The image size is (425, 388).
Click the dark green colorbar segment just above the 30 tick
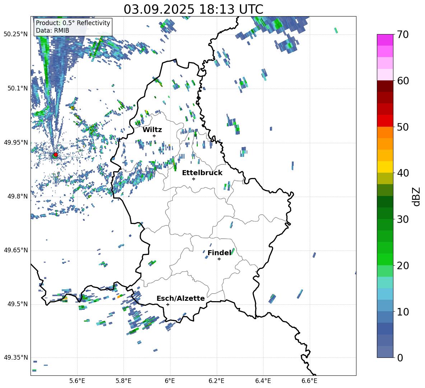pyautogui.click(x=385, y=213)
